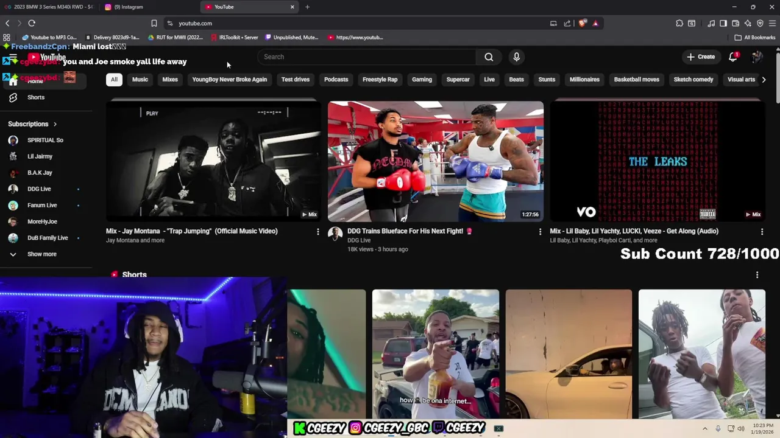Open options menu for DDG Trains Blueface video
Screen dimensions: 780x438
[540, 232]
